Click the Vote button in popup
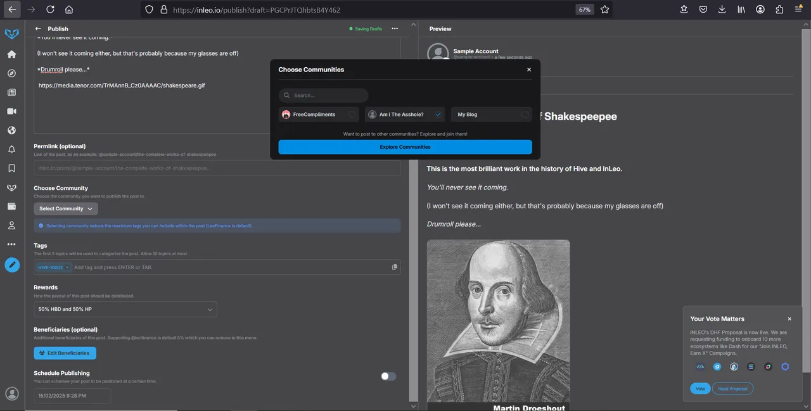Viewport: 811px width, 411px height. (700, 388)
